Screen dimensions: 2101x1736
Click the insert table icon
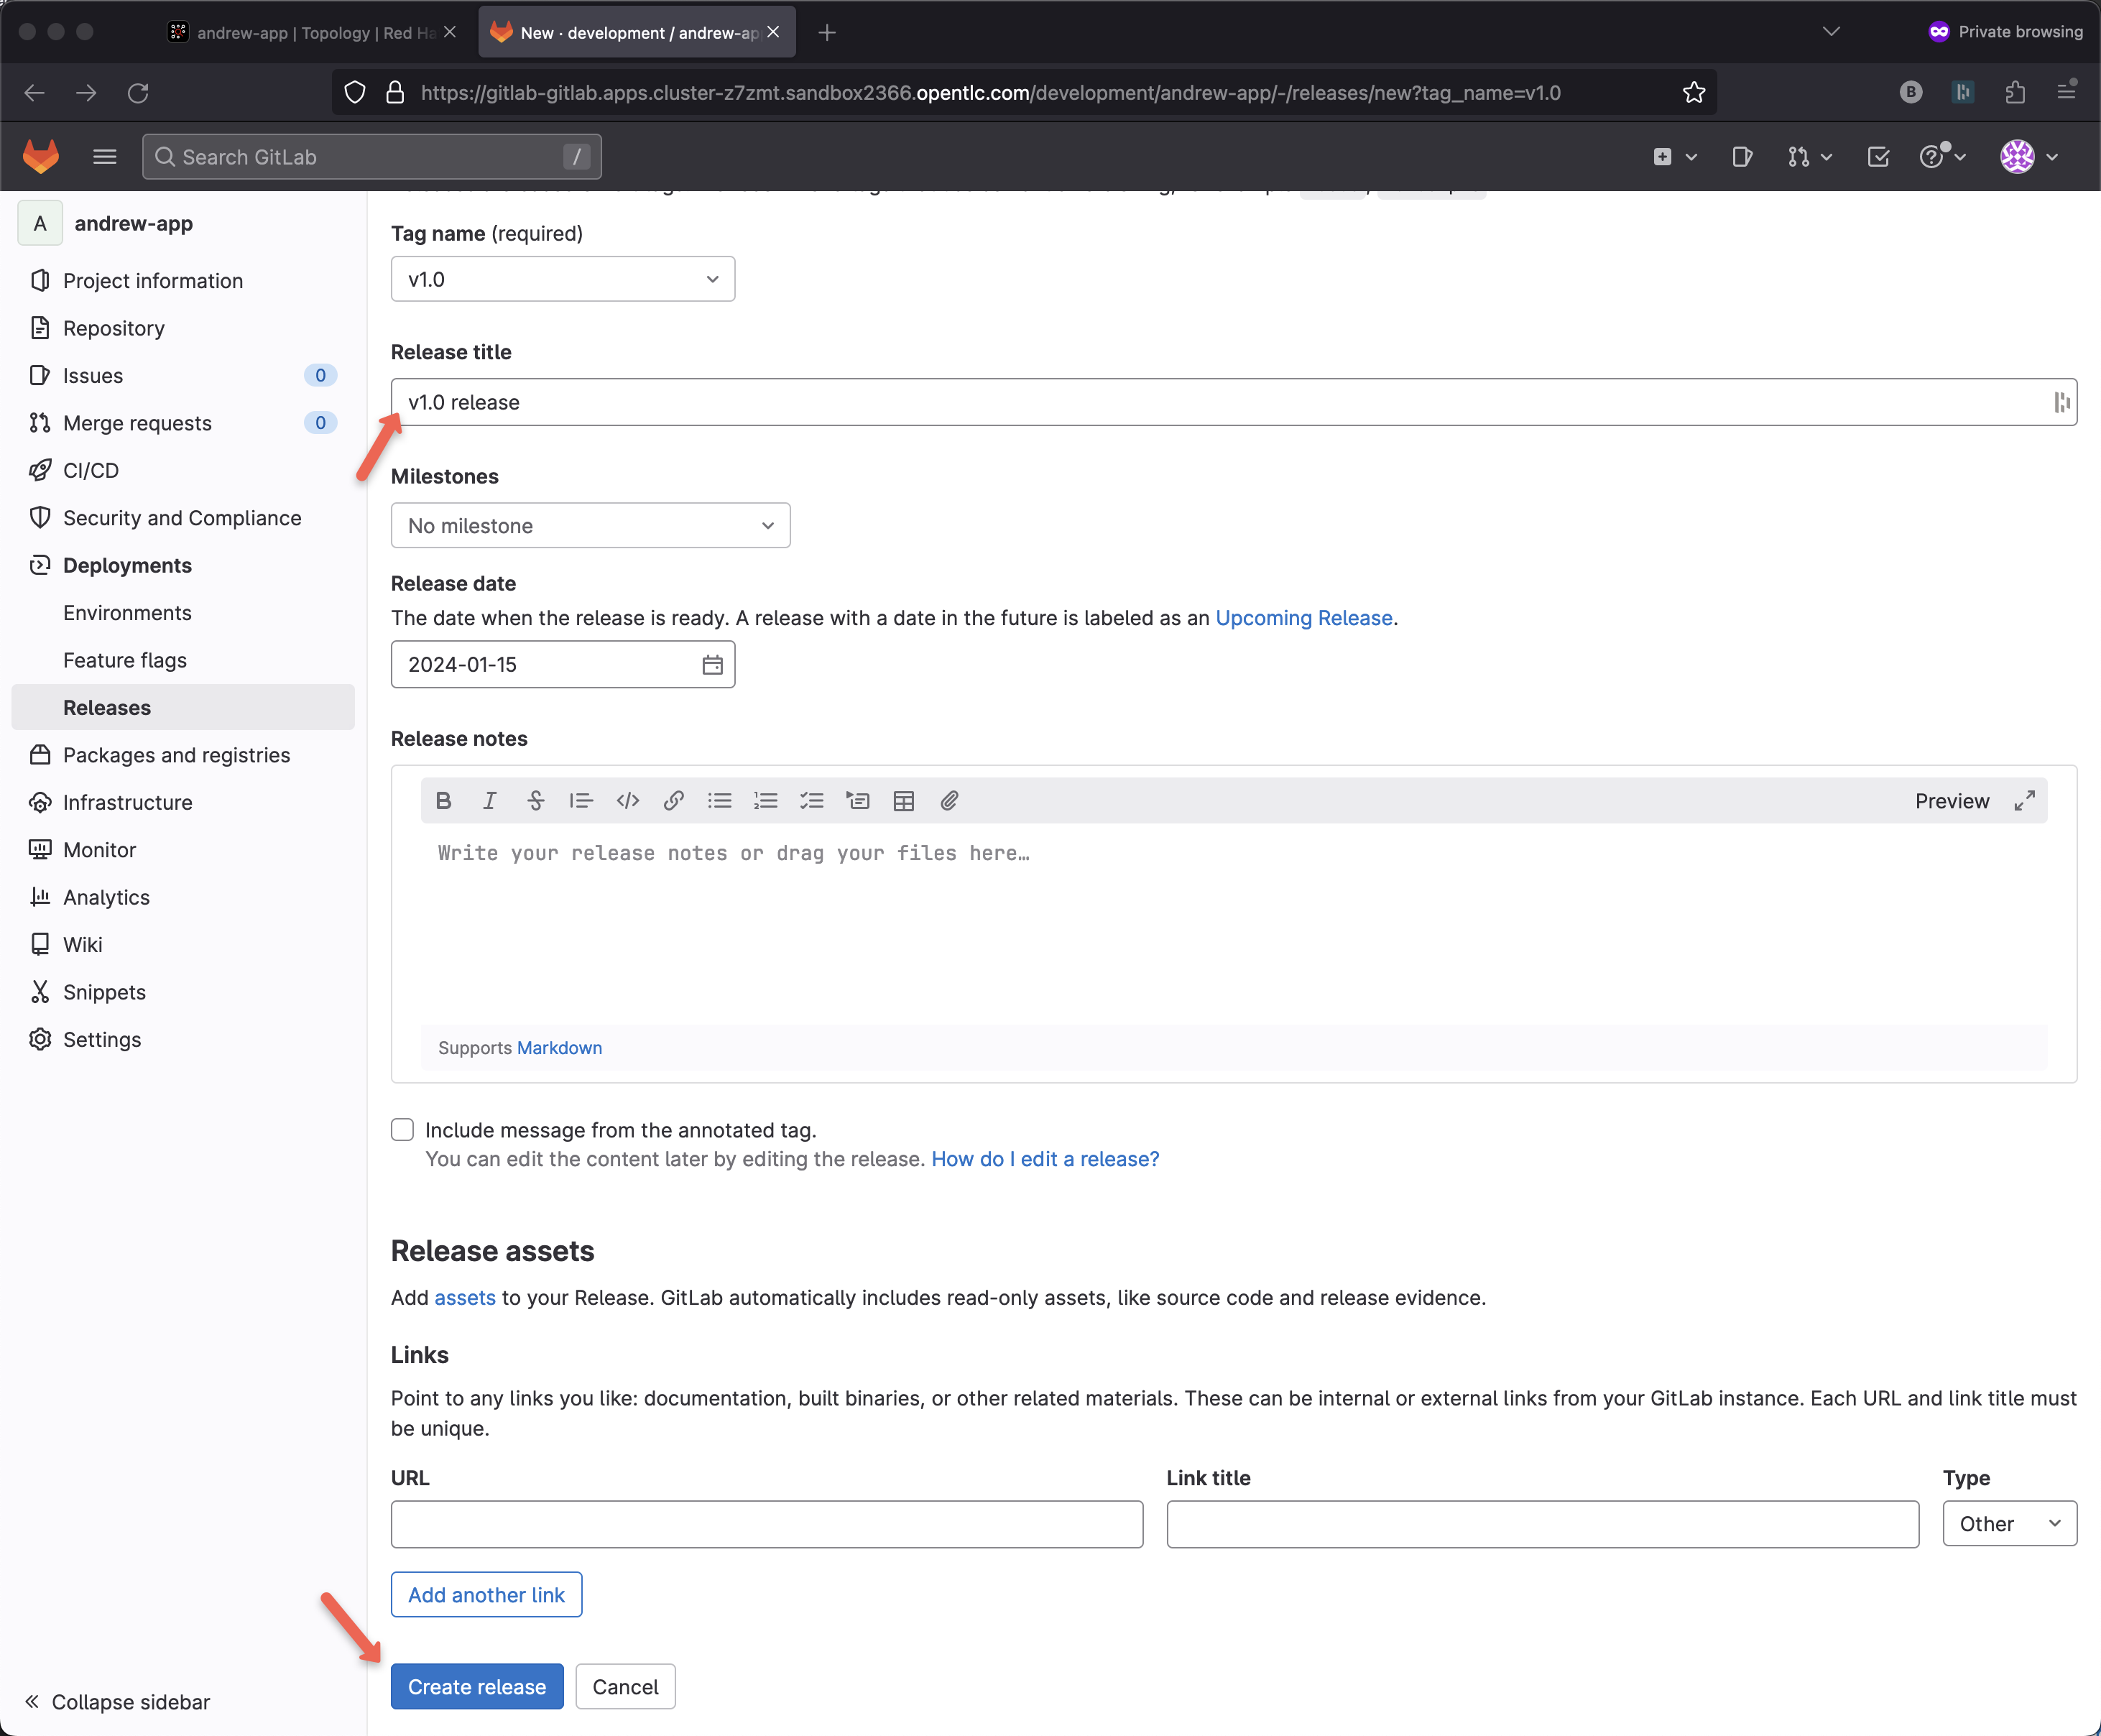pyautogui.click(x=904, y=801)
